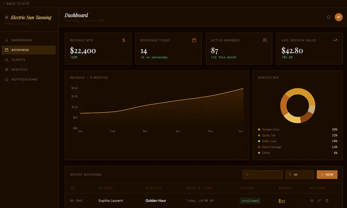The image size is (347, 208).
Task: Click the BK-2041 booking ID
Action: coord(76,200)
